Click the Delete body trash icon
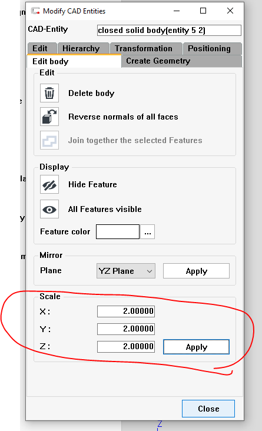 point(49,93)
